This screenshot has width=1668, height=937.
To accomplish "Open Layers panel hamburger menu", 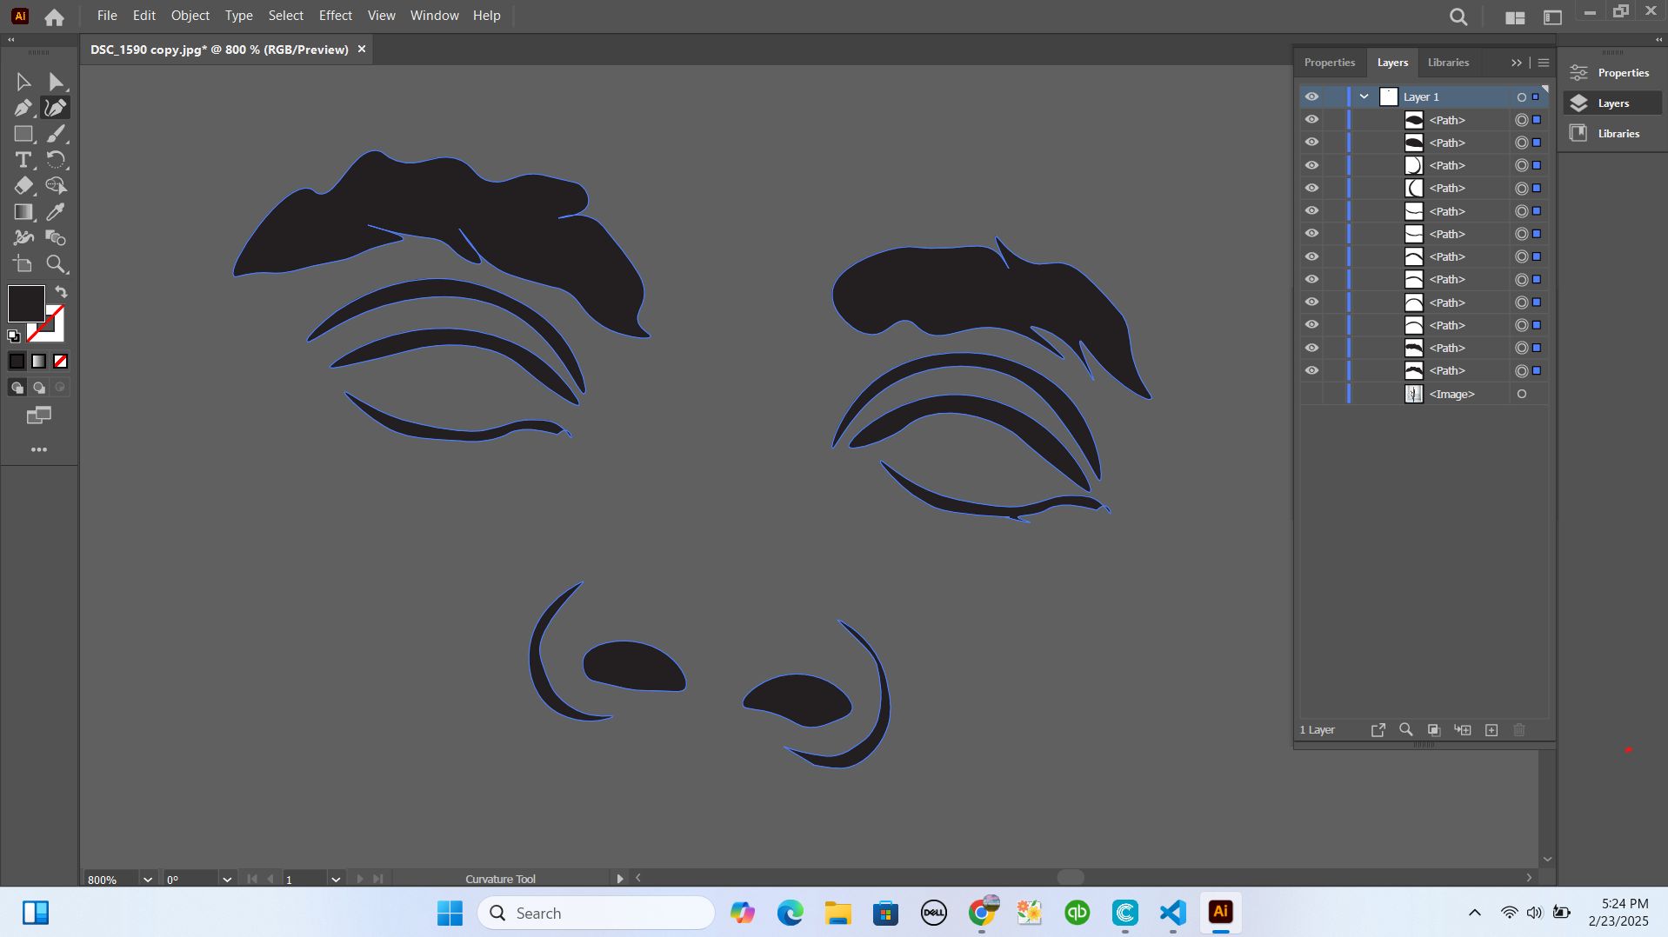I will pos(1544,63).
